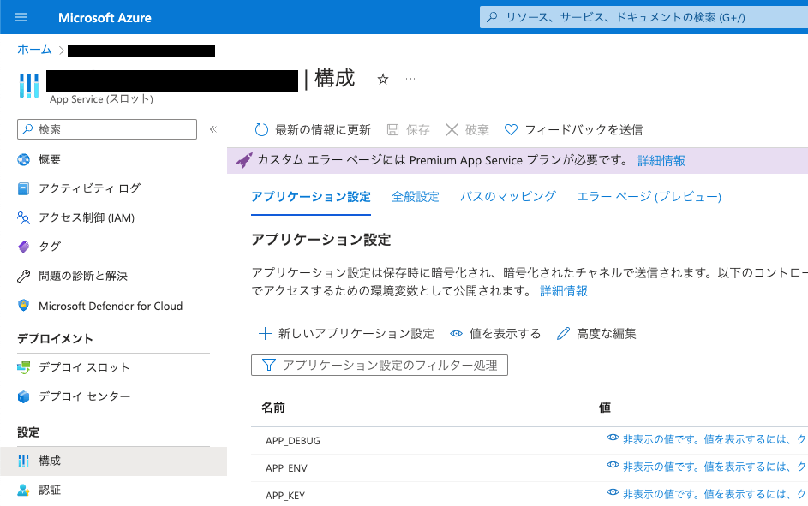808x506 pixels.
Task: Click the wrench icon for 問題の診断と解決
Action: tap(24, 277)
